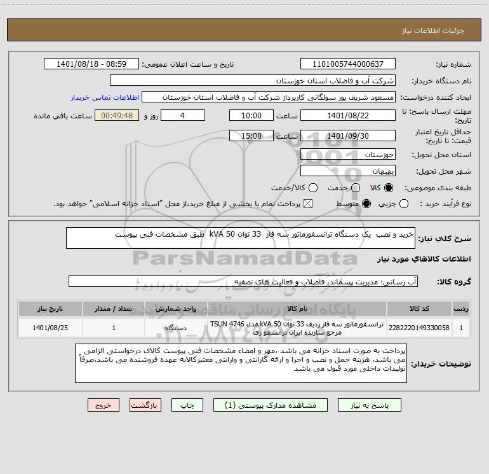Screen dimensions: 489x474
Task: Click the واحد شمارش column header
Action: 176,309
